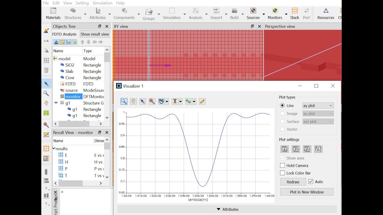Screen dimensions: 383x215
Task: Open the PNG export dropdown arrow
Action: pos(167,102)
